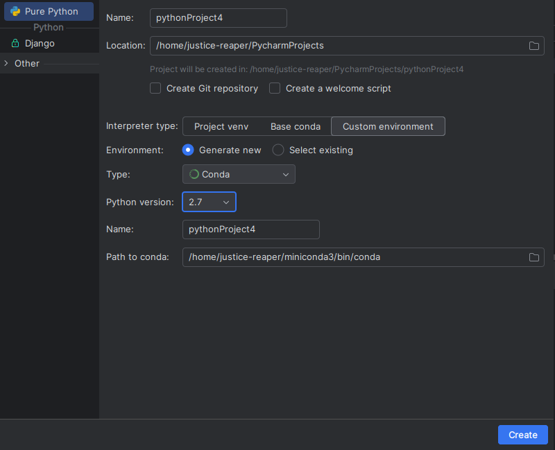Screen dimensions: 555x450
Task: Open the environment Type dropdown
Action: pyautogui.click(x=239, y=174)
